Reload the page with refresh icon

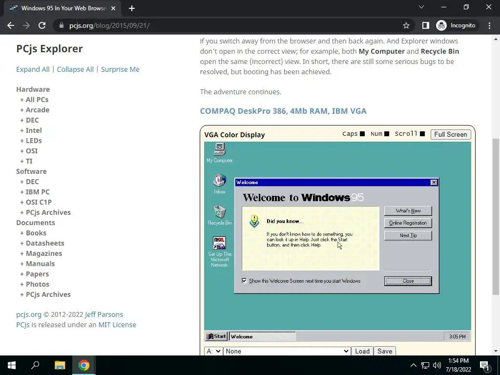coord(42,25)
